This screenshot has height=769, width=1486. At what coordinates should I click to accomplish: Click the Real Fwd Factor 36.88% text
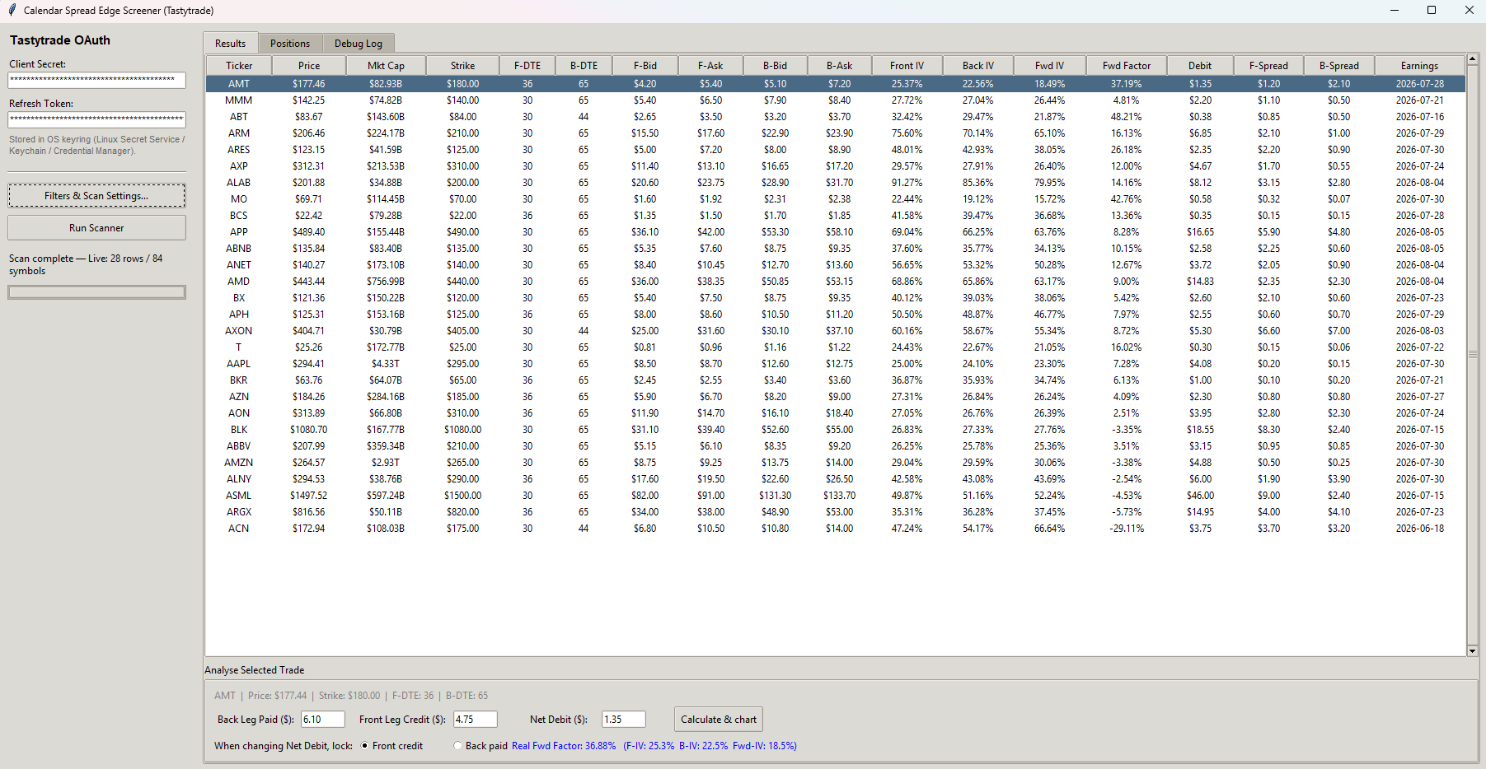[x=564, y=746]
